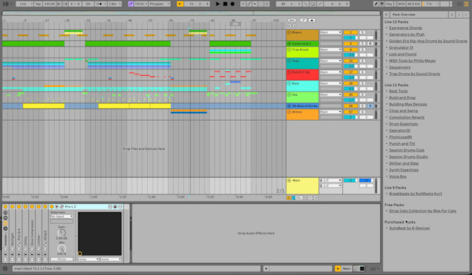Stop playback with the Stop button
The width and height of the screenshot is (472, 275).
tap(225, 4)
